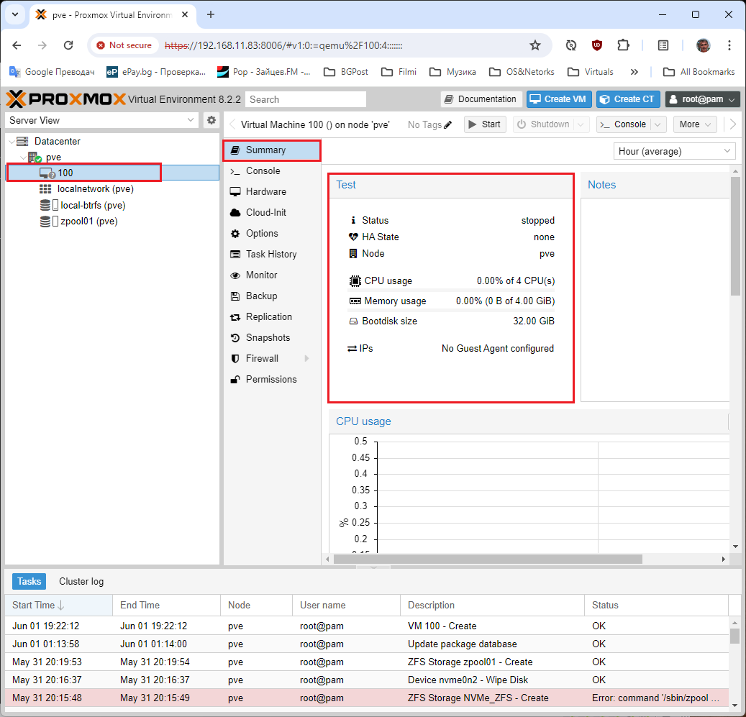The image size is (746, 717).
Task: Expand the Shutdown options dropdown arrow
Action: 581,124
